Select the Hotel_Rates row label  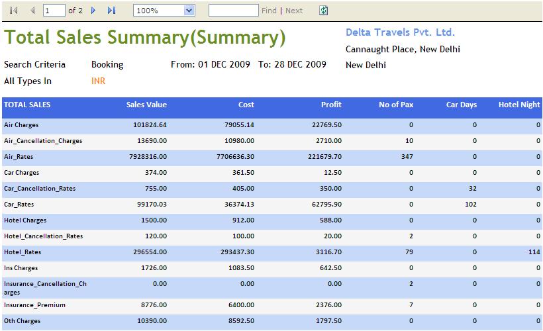coord(21,252)
